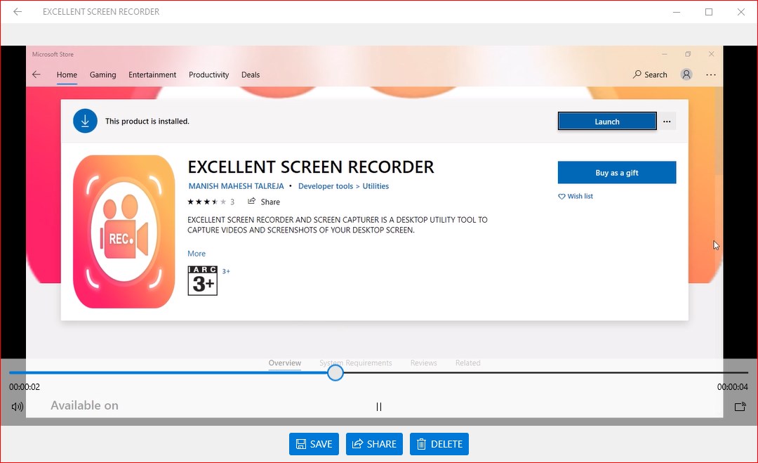Click the blue download arrow icon

[x=85, y=121]
